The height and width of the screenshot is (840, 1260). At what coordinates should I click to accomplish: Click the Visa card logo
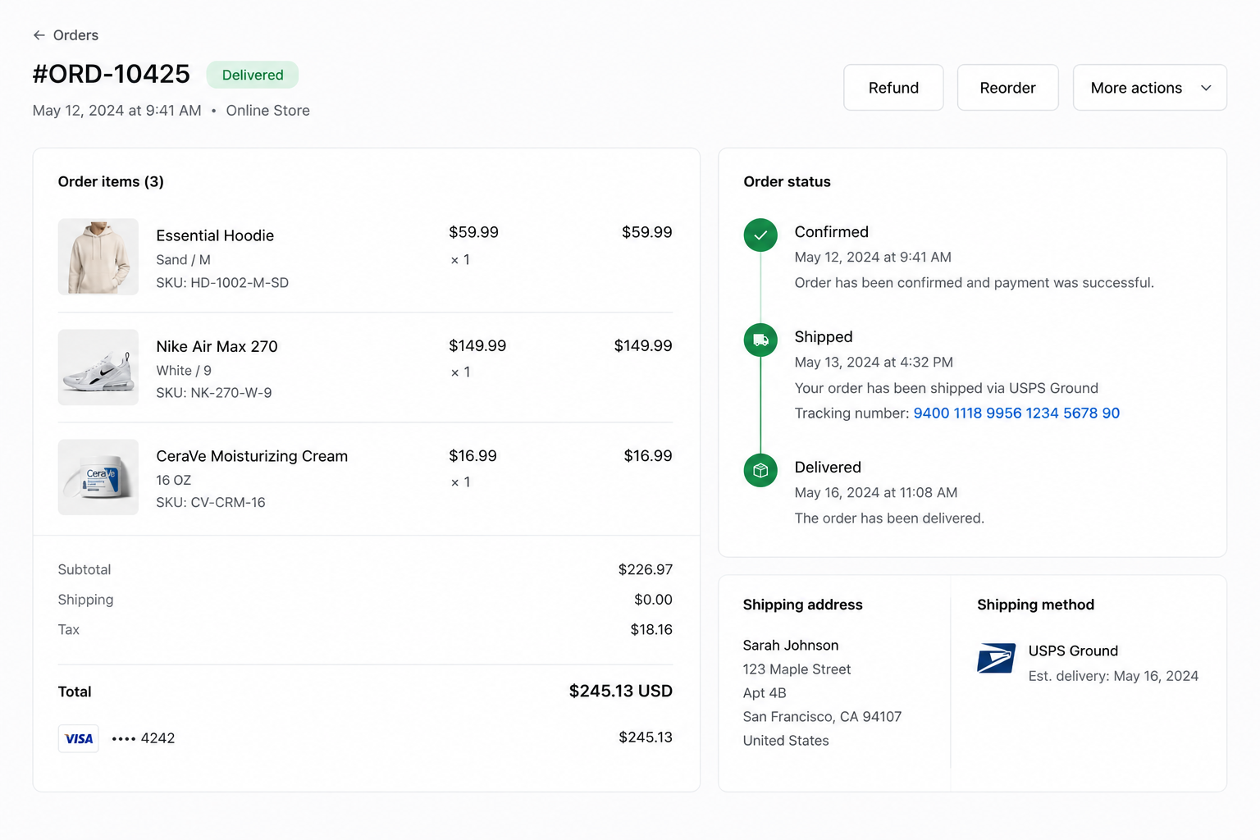click(x=79, y=738)
